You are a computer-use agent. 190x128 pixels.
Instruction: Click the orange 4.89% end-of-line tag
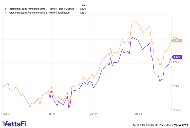pos(177,40)
